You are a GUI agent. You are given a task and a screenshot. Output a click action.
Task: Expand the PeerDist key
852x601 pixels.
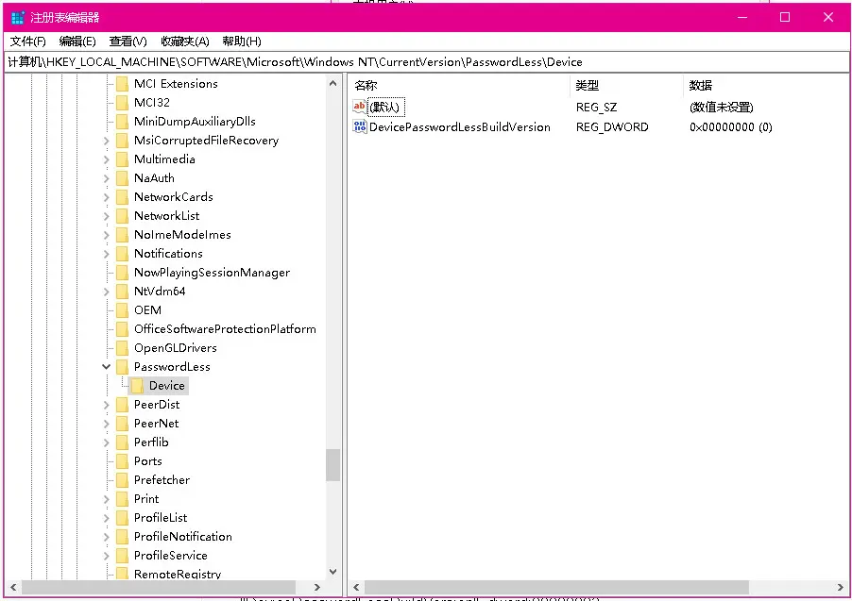tap(106, 405)
